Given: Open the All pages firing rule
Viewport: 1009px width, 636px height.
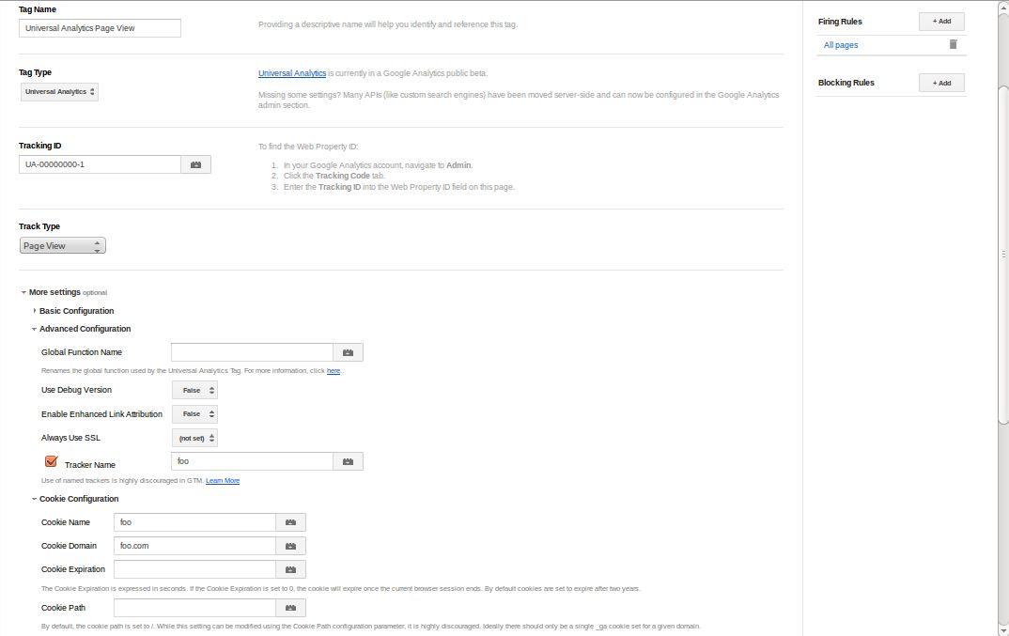Looking at the screenshot, I should pos(841,45).
